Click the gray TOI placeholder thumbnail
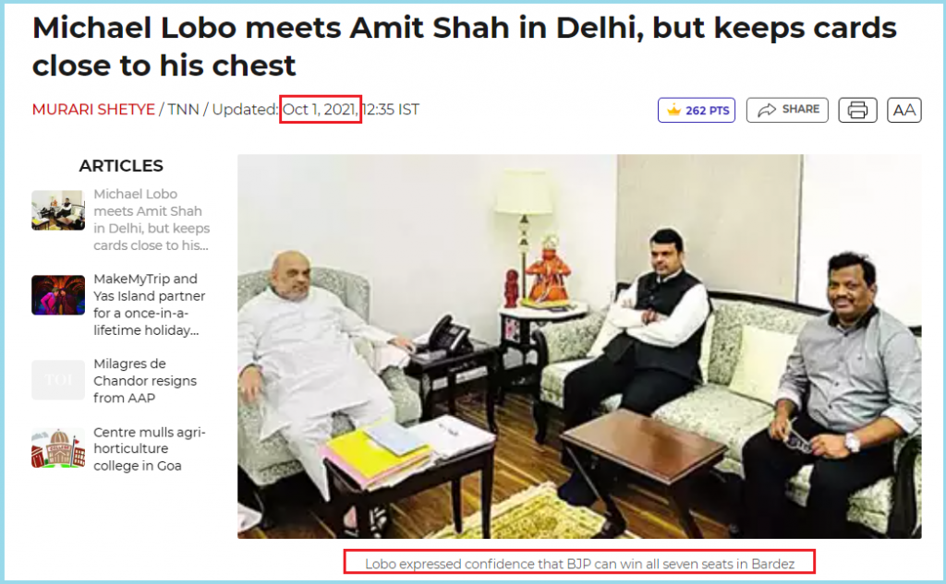The height and width of the screenshot is (584, 946). coord(58,380)
